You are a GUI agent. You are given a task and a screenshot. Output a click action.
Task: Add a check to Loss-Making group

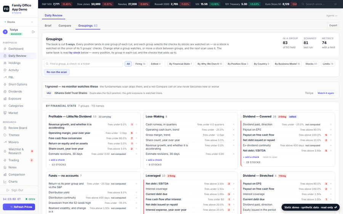click(x=155, y=160)
